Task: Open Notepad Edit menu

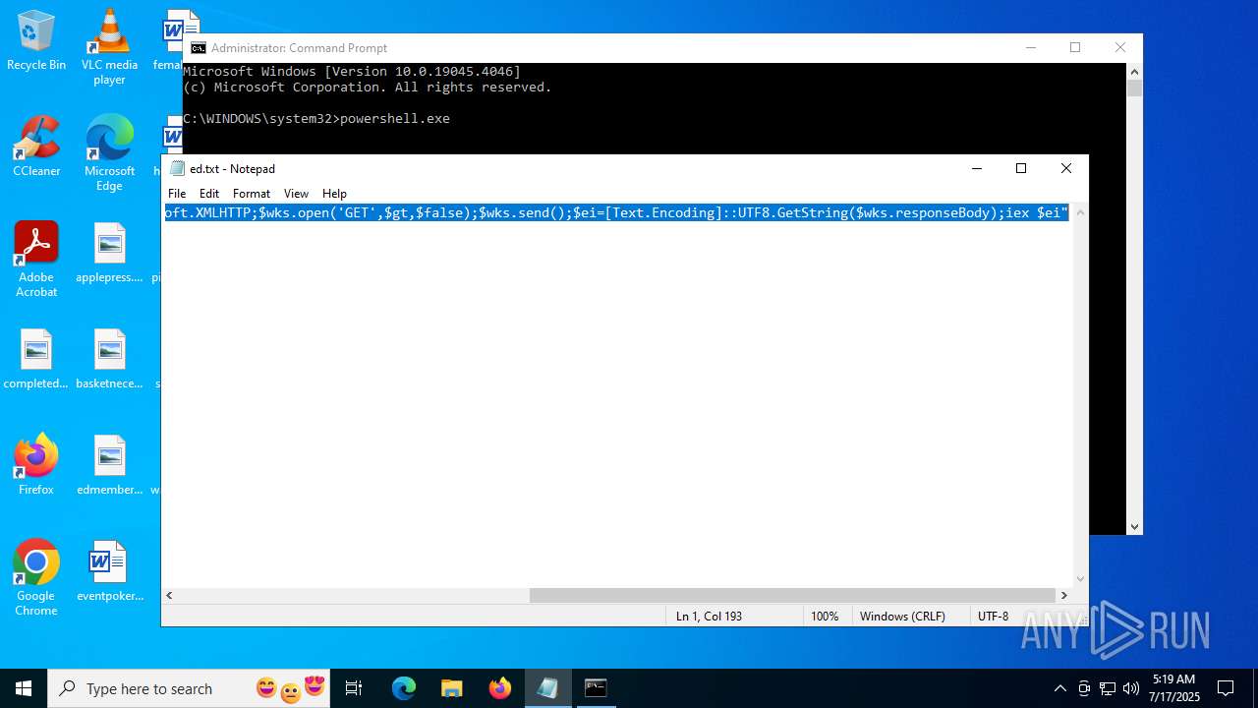Action: [209, 194]
